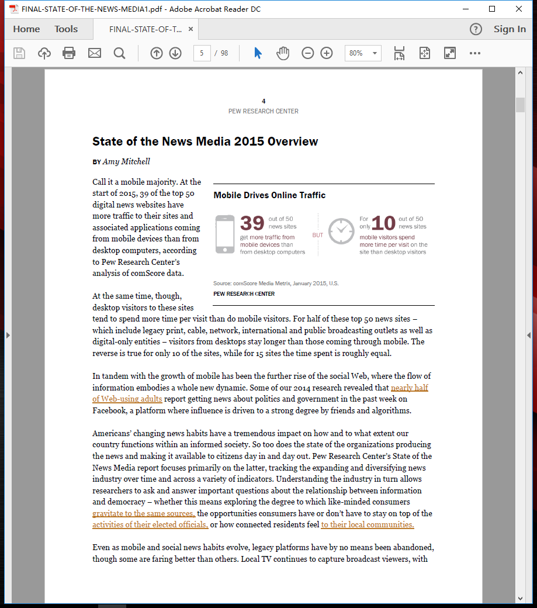
Task: Click the fit full page icon
Action: 425,53
